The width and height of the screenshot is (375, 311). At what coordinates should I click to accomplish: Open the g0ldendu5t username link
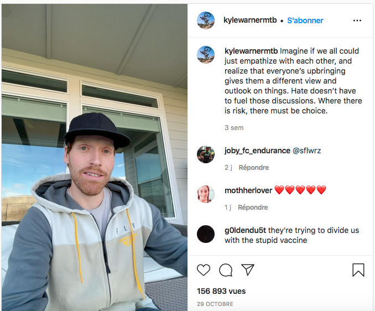(245, 230)
